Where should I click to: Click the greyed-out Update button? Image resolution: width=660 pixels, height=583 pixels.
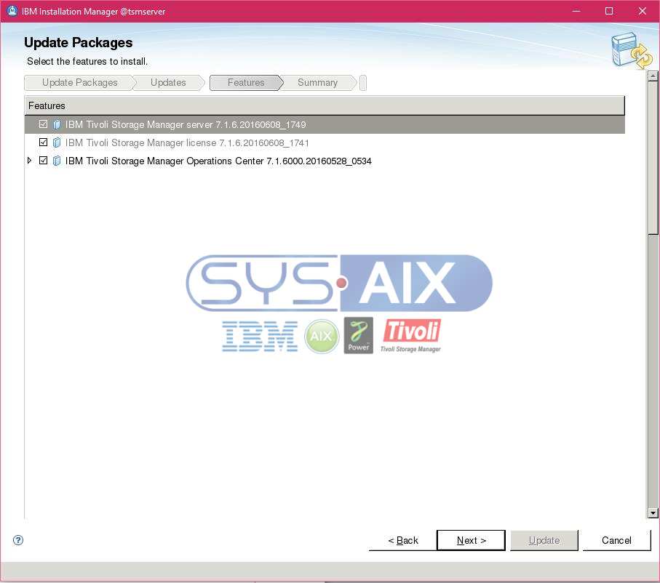pyautogui.click(x=544, y=541)
